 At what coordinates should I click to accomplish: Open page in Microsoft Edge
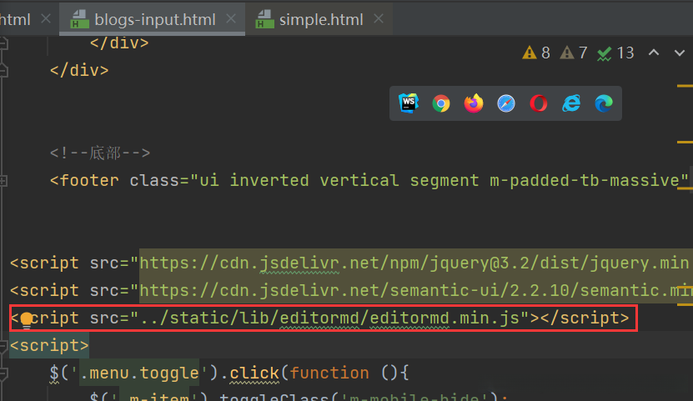tap(603, 103)
